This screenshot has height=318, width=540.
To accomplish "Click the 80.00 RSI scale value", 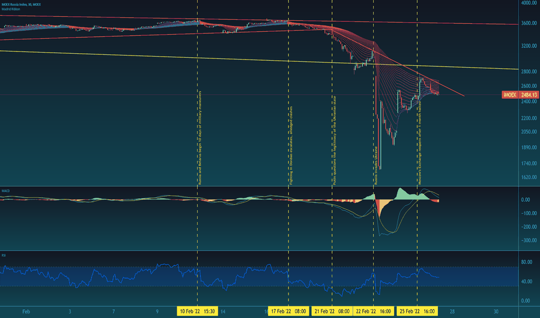I will (527, 262).
